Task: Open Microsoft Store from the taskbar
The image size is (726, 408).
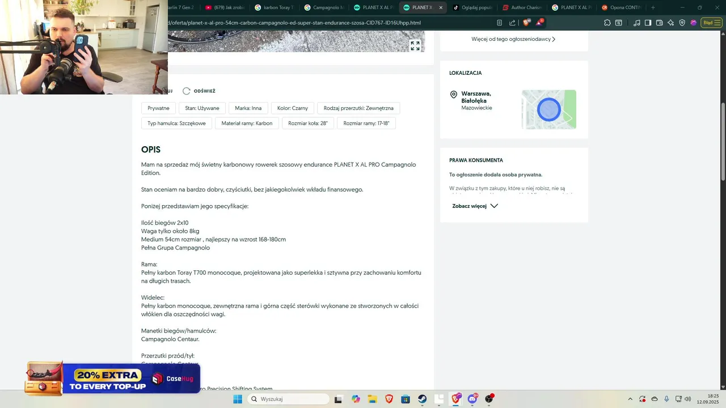Action: (406, 399)
